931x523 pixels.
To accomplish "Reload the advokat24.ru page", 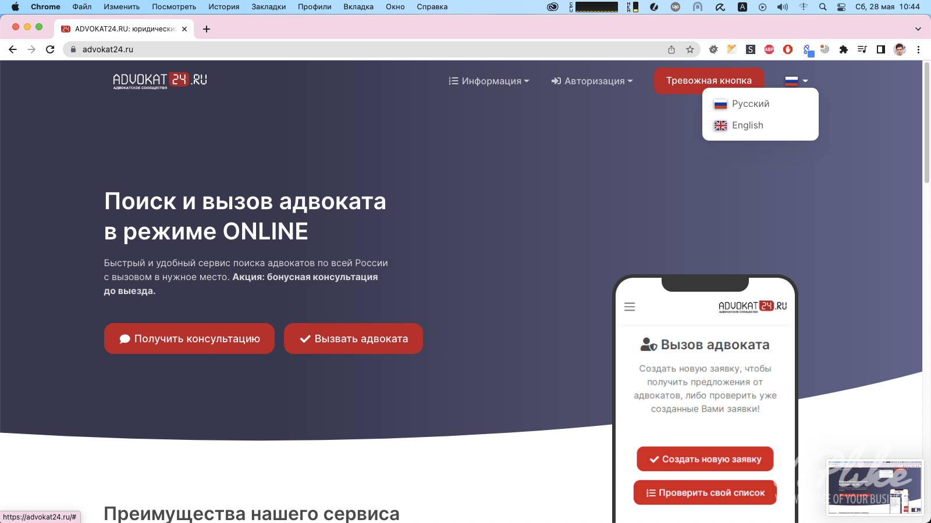I will point(50,49).
